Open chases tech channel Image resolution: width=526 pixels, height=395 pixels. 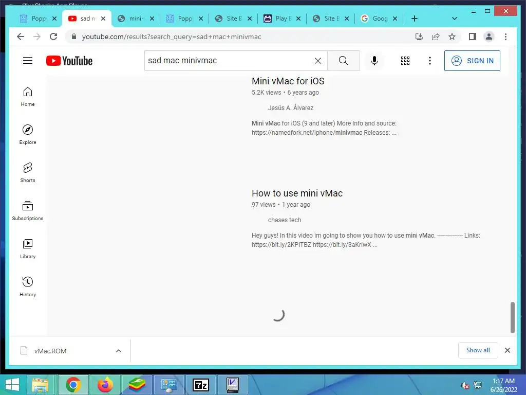[x=285, y=220]
